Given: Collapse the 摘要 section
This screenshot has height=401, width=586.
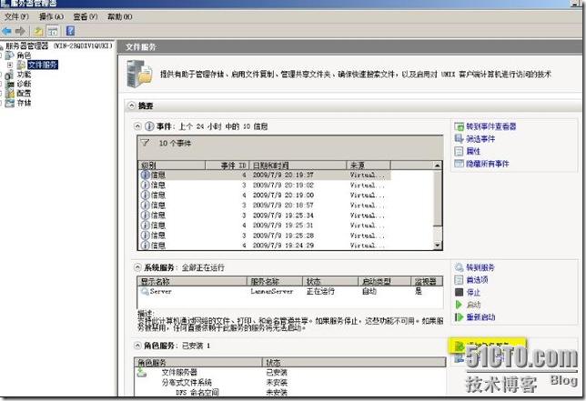Looking at the screenshot, I should click(x=132, y=106).
